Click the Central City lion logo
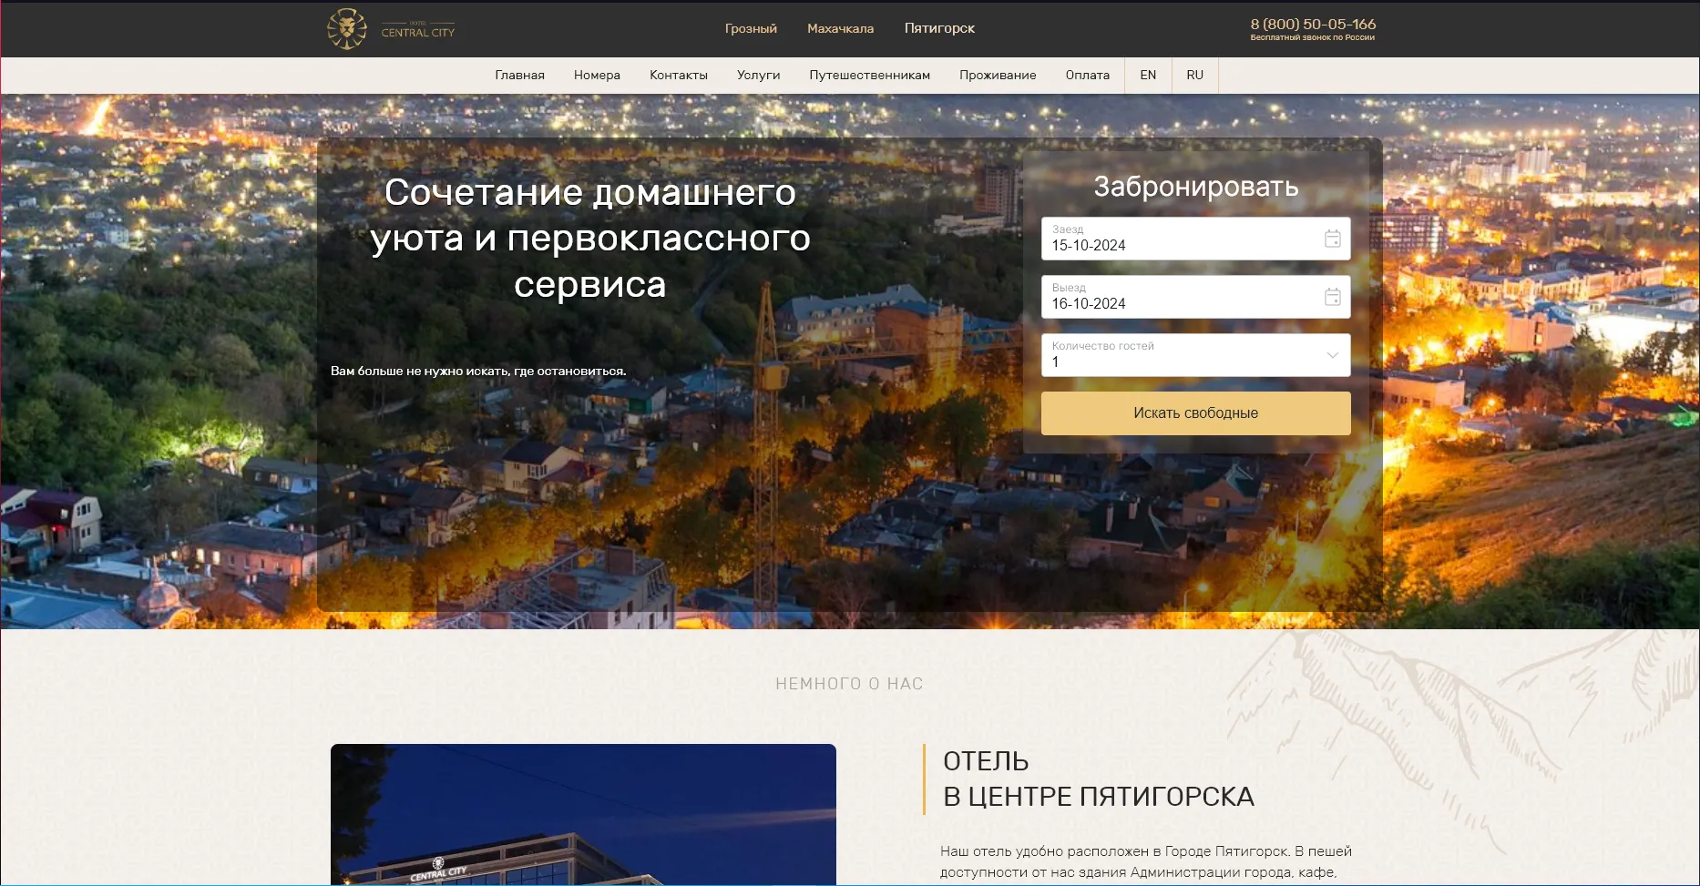The height and width of the screenshot is (886, 1700). pos(346,28)
